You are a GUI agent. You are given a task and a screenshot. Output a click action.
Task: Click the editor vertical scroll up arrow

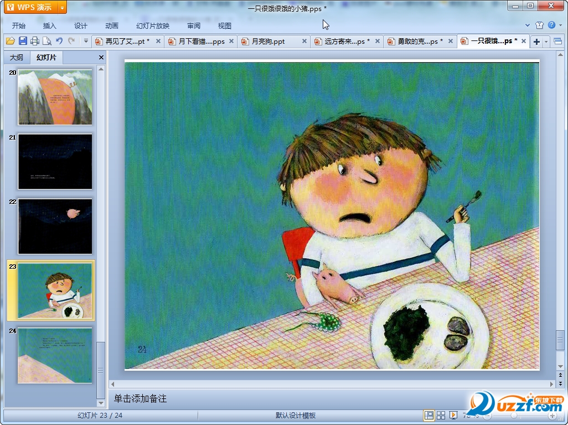point(560,55)
